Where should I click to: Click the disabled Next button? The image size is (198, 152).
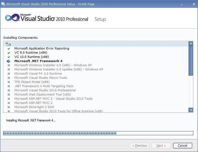pos(161,146)
